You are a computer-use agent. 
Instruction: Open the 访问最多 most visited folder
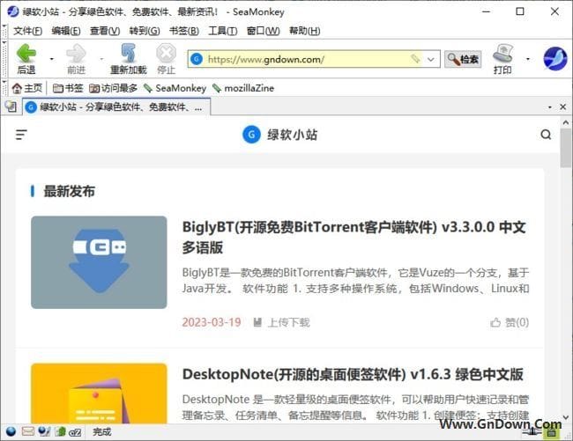tap(114, 88)
